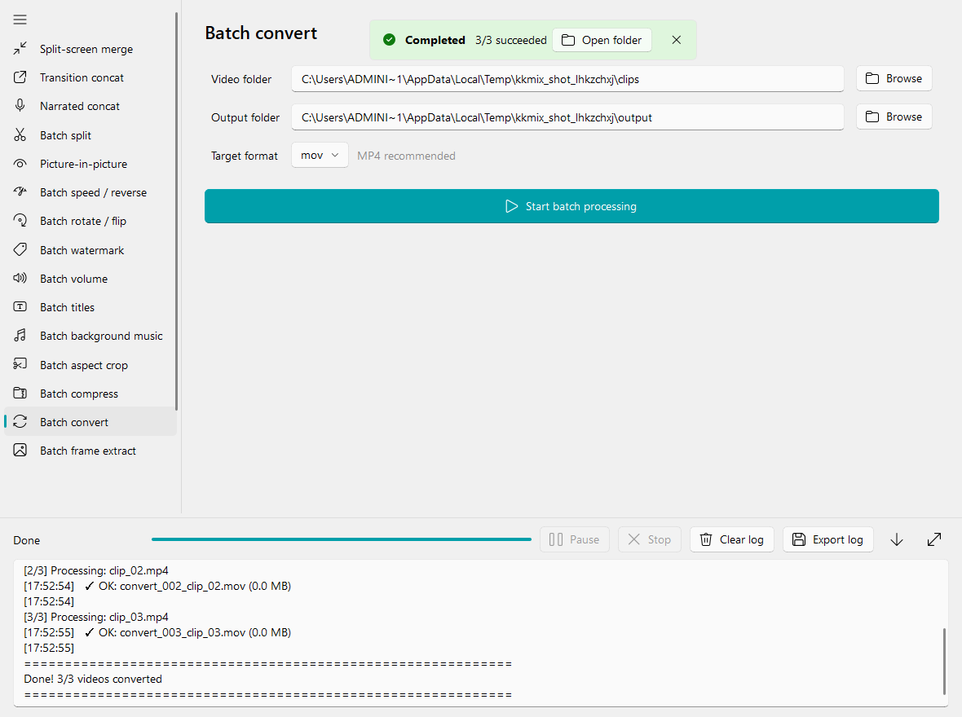
Task: Expand the log panel with diagonal arrows
Action: click(933, 539)
